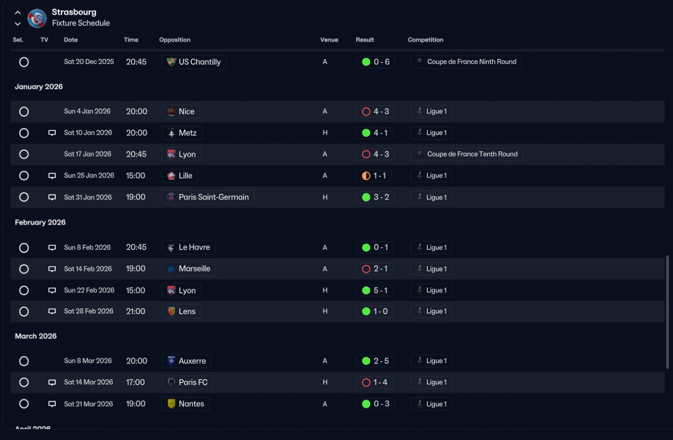The width and height of the screenshot is (673, 440).
Task: Click the down chevron next to Strasbourg
Action: tap(18, 24)
